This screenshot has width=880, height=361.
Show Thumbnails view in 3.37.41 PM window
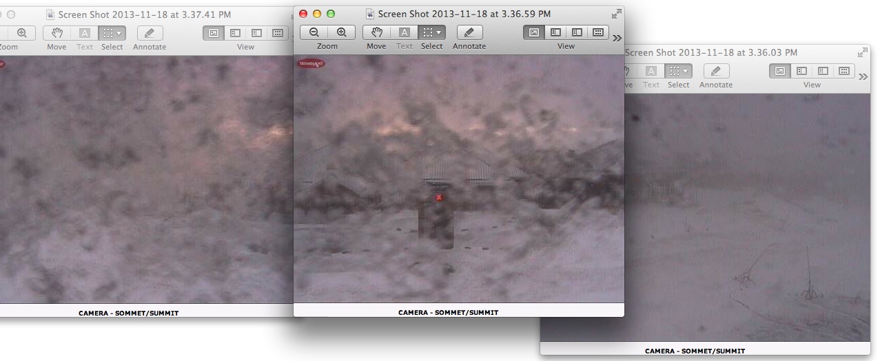[235, 32]
